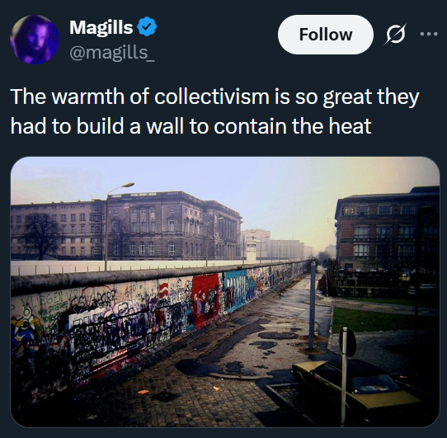Image resolution: width=447 pixels, height=438 pixels.
Task: Open the Magills display name link
Action: pyautogui.click(x=101, y=27)
